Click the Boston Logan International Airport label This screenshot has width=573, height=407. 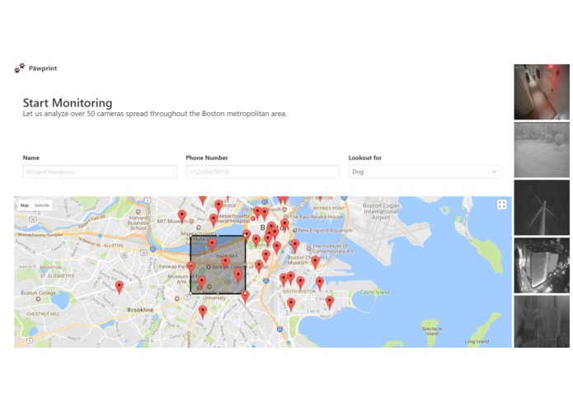381,212
